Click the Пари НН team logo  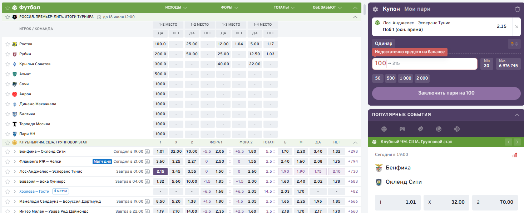(x=15, y=134)
